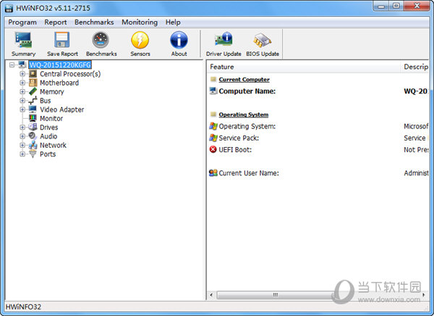This screenshot has width=434, height=316.
Task: Expand the Video Adapter node
Action: (x=22, y=109)
